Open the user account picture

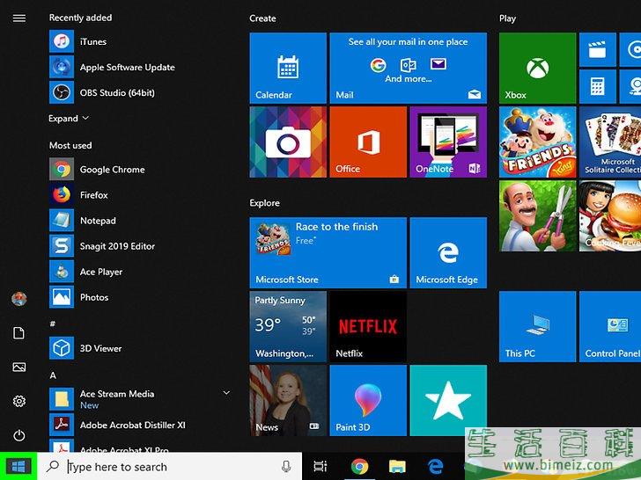pyautogui.click(x=18, y=299)
